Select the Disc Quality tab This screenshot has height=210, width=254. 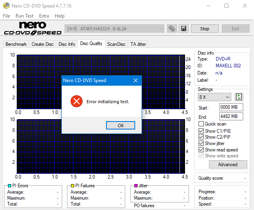click(x=91, y=43)
